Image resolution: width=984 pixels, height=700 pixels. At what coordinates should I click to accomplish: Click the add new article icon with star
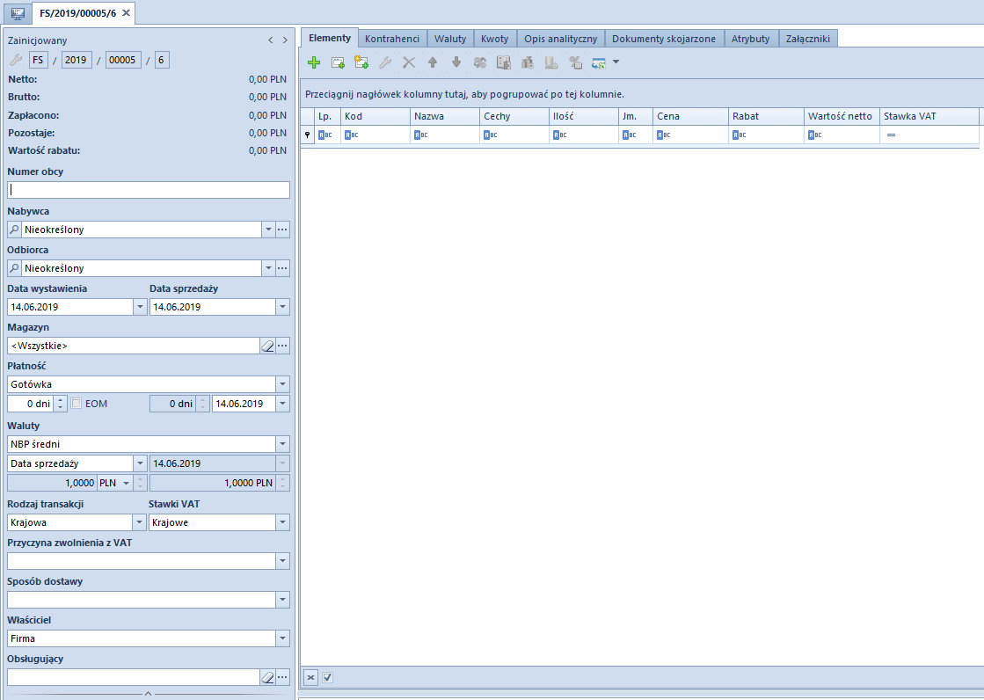[361, 62]
